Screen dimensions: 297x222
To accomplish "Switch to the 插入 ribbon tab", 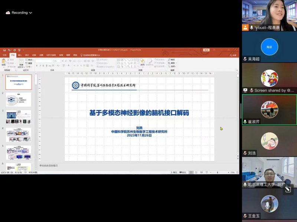I will coord(20,55).
